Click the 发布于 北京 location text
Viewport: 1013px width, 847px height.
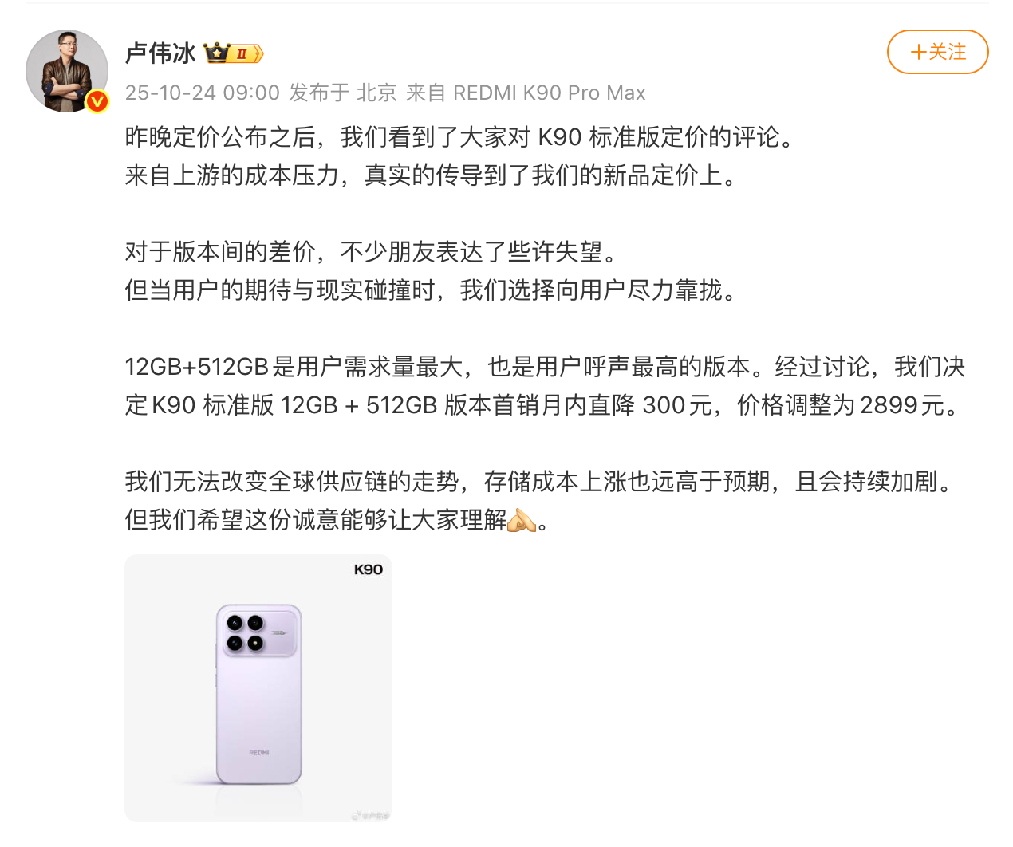pos(343,93)
